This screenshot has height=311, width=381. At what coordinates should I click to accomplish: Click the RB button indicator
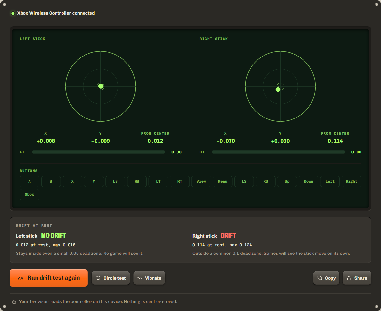[x=137, y=181]
